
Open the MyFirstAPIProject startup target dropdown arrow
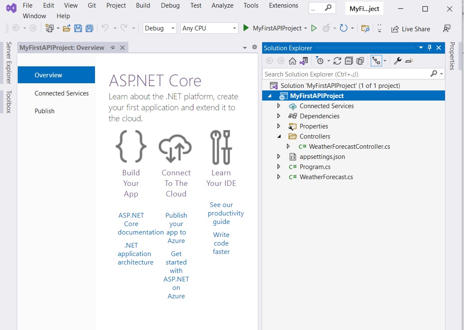pyautogui.click(x=306, y=28)
